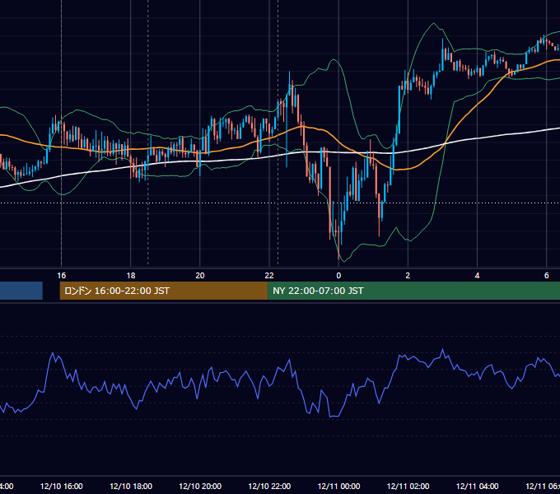Click the 12/10 20:00 time label
This screenshot has height=494, width=560.
tap(200, 486)
